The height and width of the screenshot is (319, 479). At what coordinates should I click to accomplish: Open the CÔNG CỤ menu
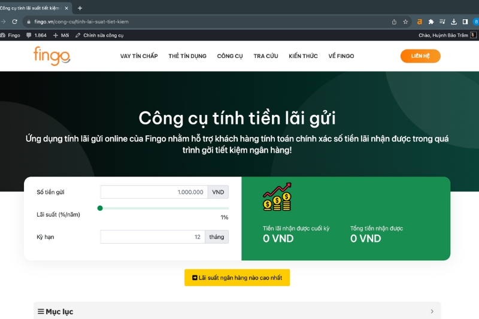230,56
